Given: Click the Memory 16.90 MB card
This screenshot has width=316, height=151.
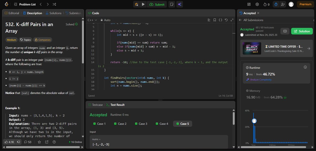Looking at the screenshot, I should [x=276, y=94].
